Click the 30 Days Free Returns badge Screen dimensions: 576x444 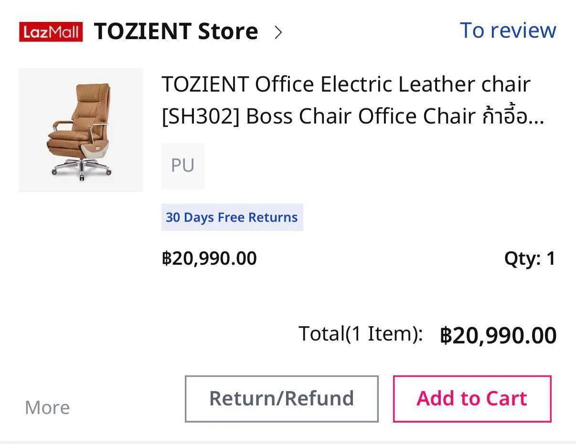tap(232, 217)
